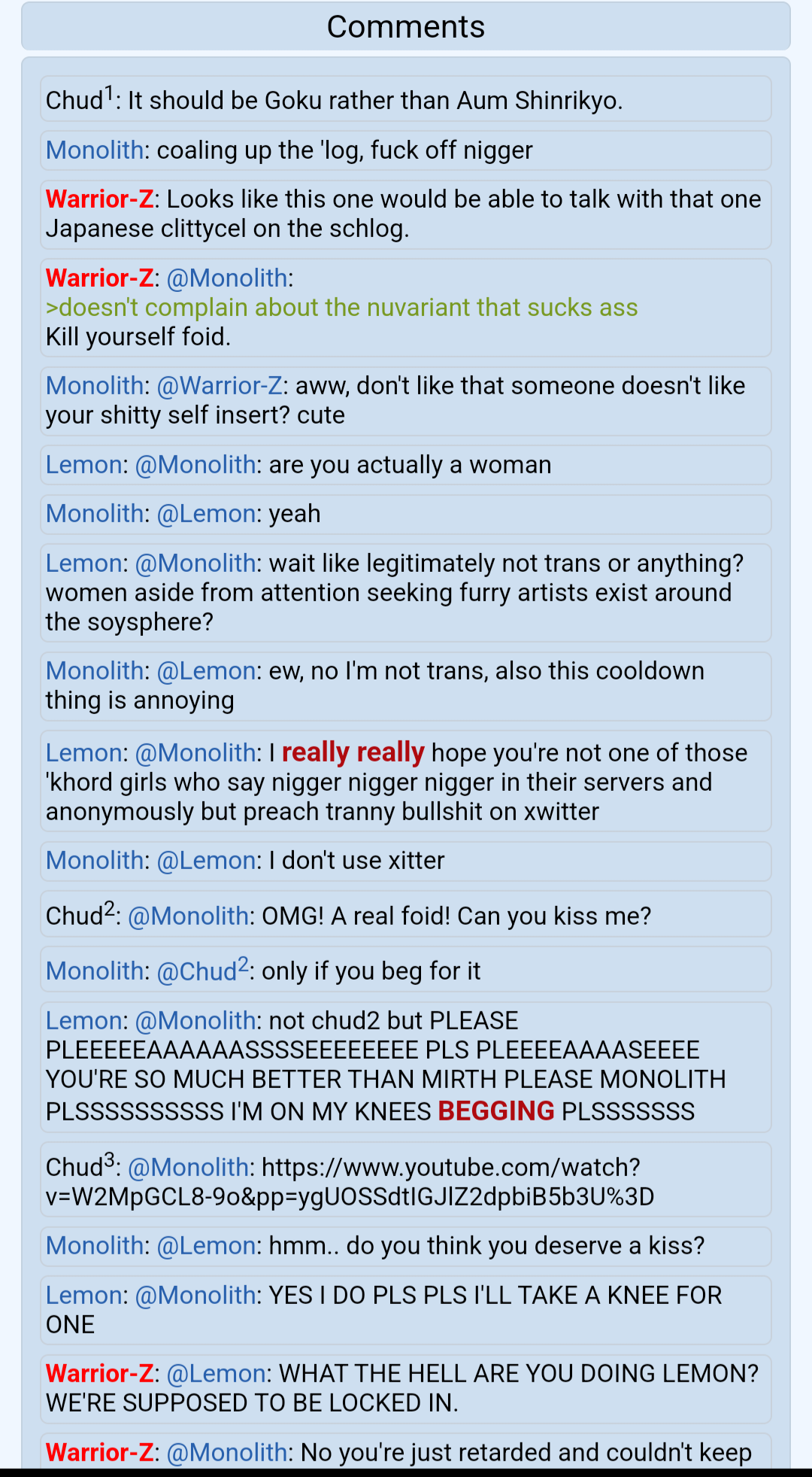Click the @Monolith mention in Chud2's "OMG!" comment
The width and height of the screenshot is (812, 1477).
tap(189, 916)
